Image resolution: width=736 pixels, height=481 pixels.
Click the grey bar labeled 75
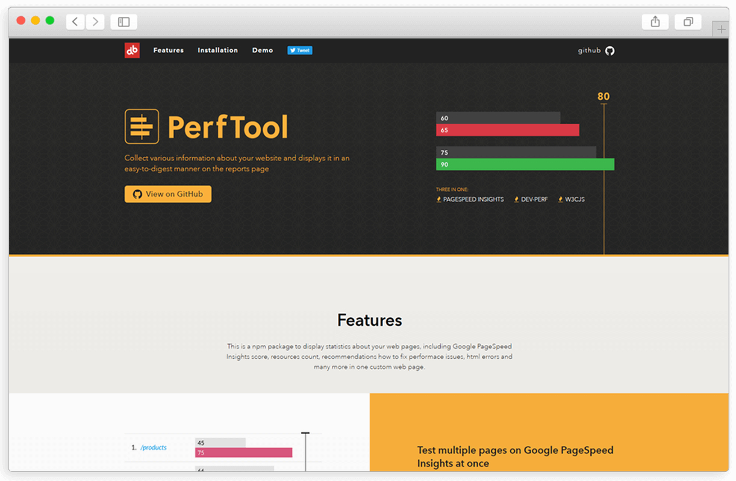(516, 152)
